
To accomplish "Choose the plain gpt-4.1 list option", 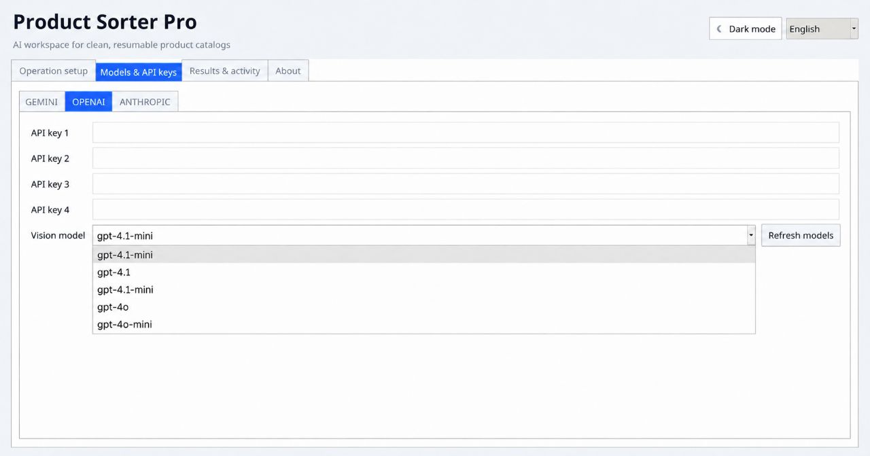I will point(424,272).
